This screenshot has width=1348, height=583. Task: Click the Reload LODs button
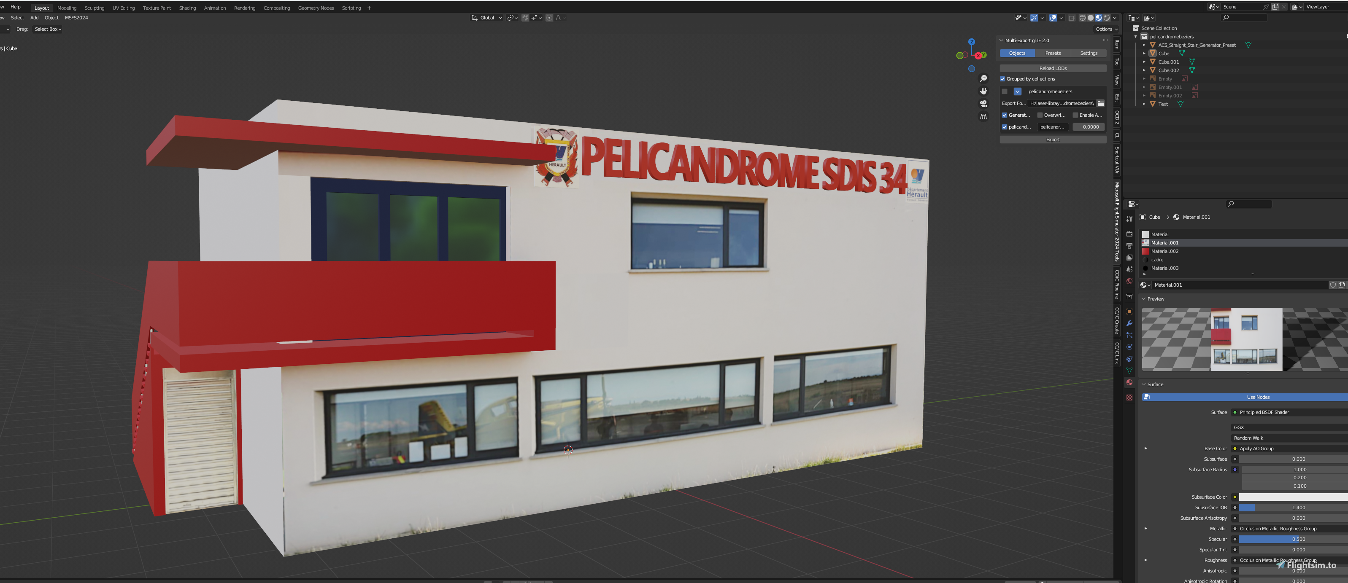(1053, 68)
